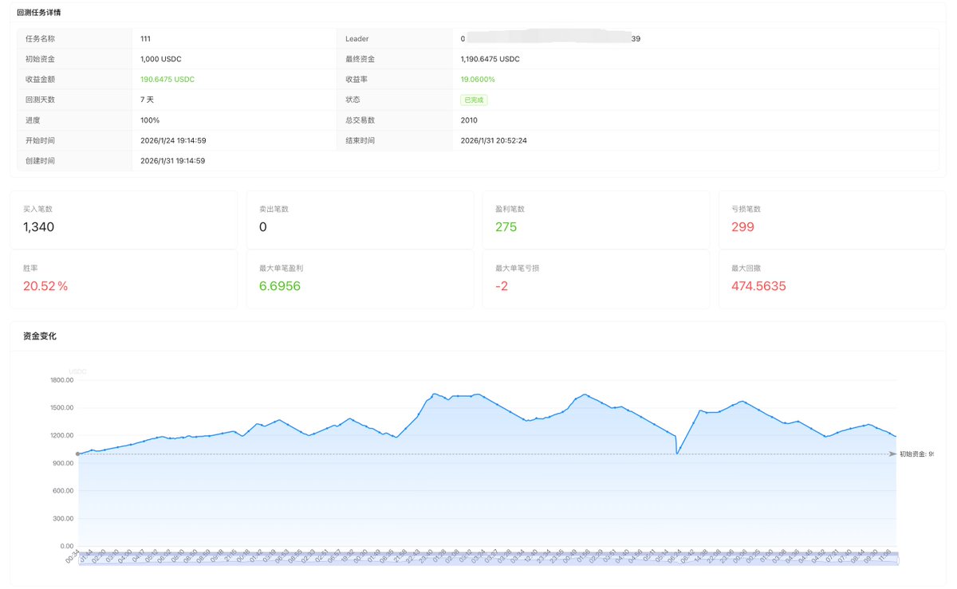Viewport: 957px width, 589px height.
Task: Click the created time 2026/1/31 19:14:59
Action: click(172, 160)
